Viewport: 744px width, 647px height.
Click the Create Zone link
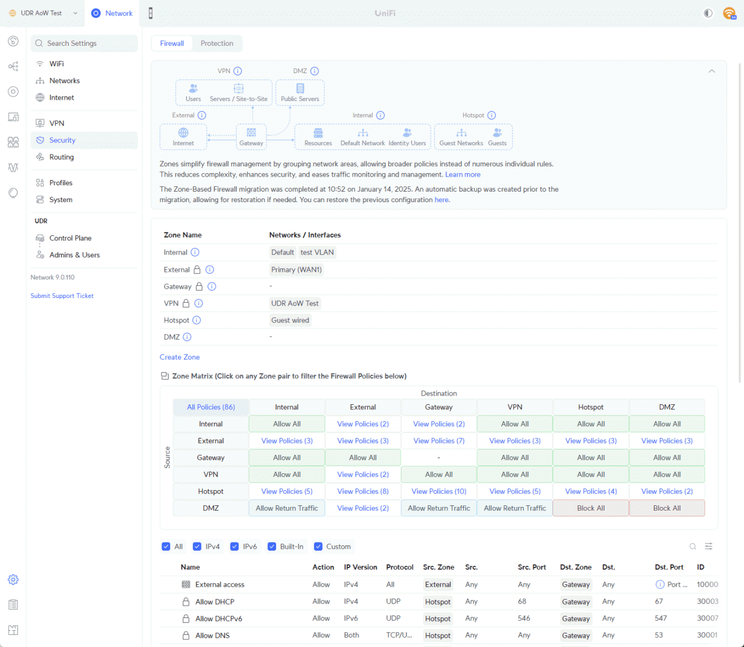pos(180,357)
